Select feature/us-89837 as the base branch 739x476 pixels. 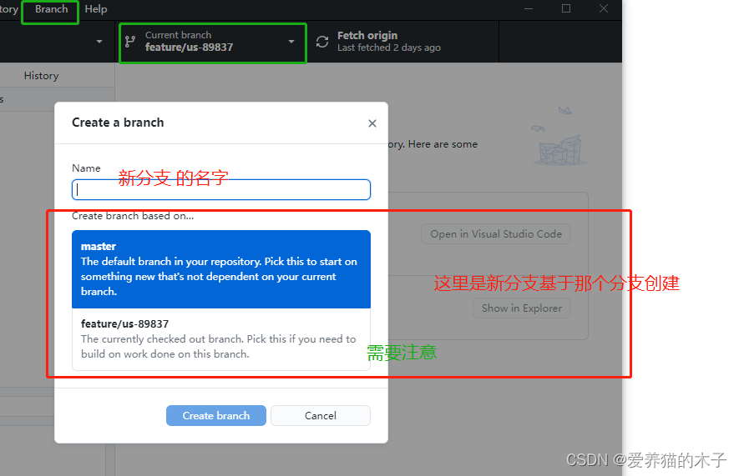click(221, 338)
